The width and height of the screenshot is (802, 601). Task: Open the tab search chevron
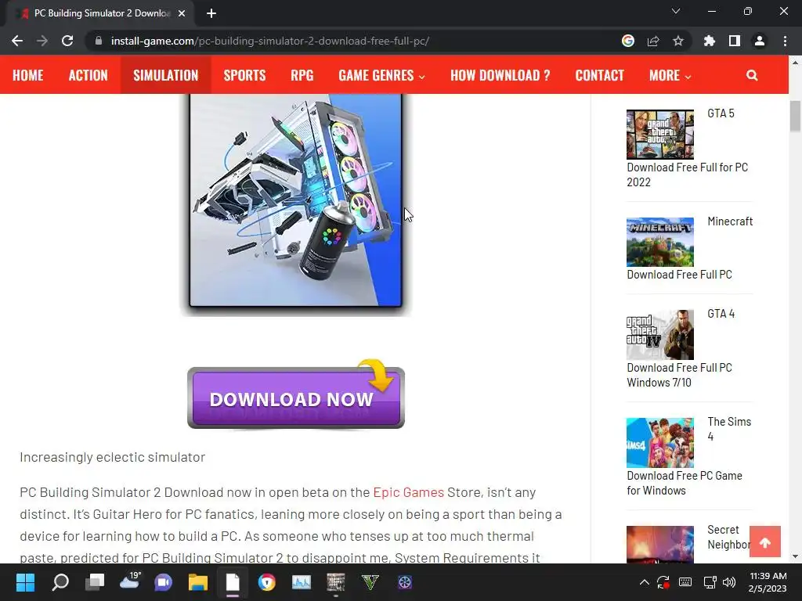pos(676,11)
